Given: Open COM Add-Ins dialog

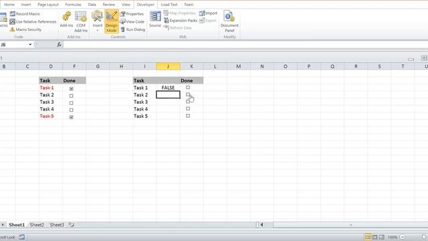Looking at the screenshot, I should point(81,21).
